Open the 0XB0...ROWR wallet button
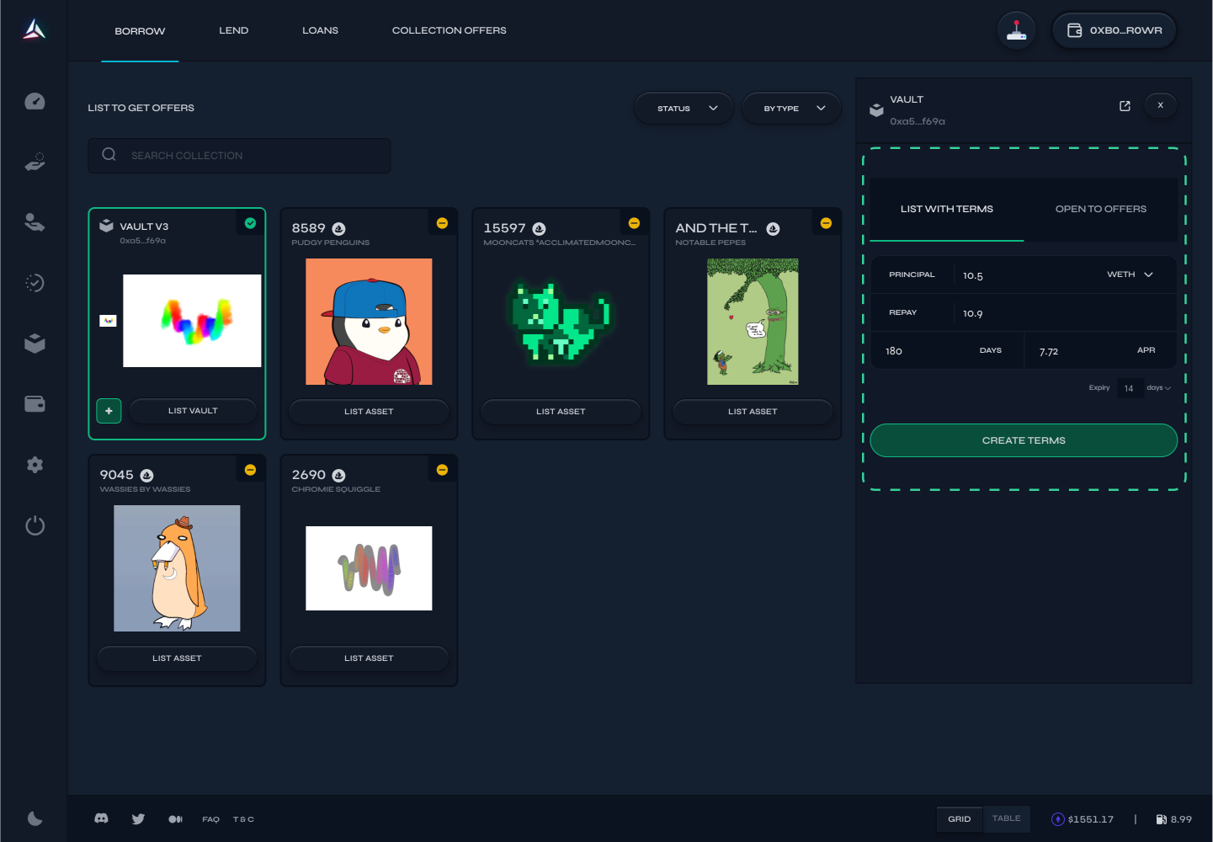The image size is (1213, 842). click(1115, 30)
